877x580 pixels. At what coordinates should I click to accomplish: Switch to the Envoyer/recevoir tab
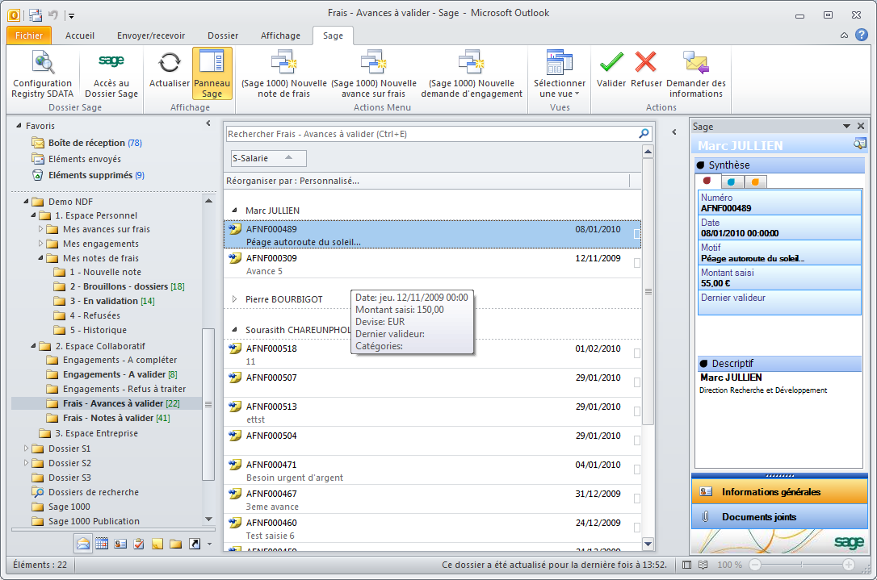[151, 35]
